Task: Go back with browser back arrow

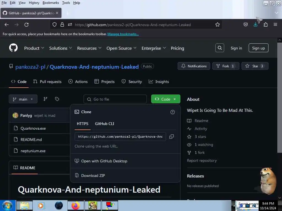Action: (x=7, y=24)
